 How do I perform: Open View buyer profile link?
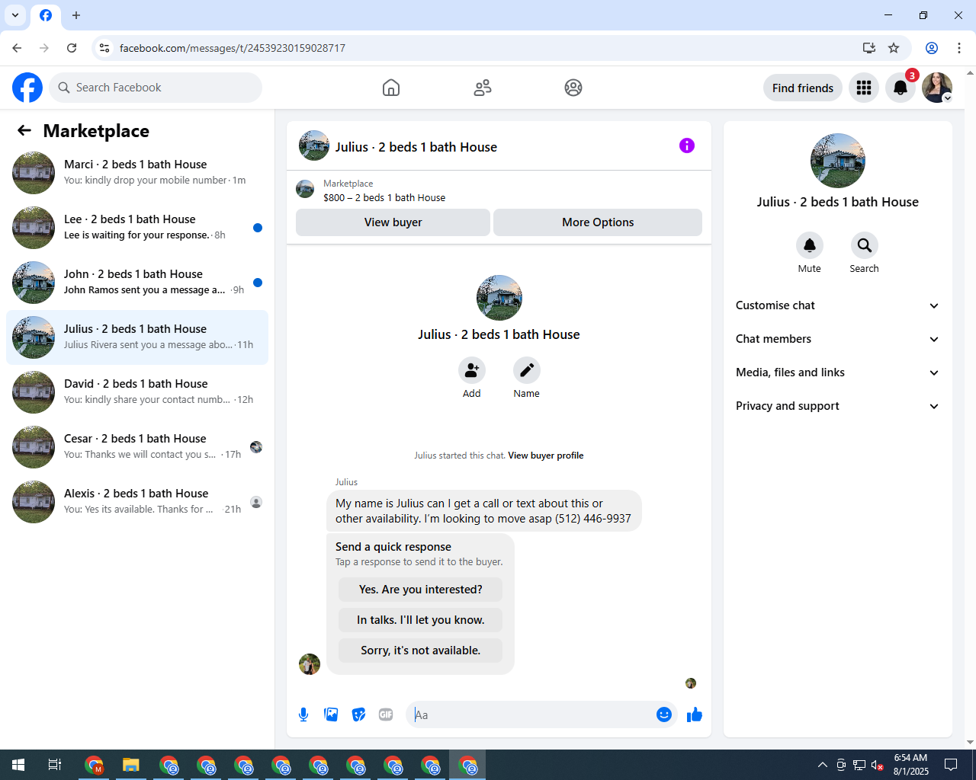pos(546,456)
